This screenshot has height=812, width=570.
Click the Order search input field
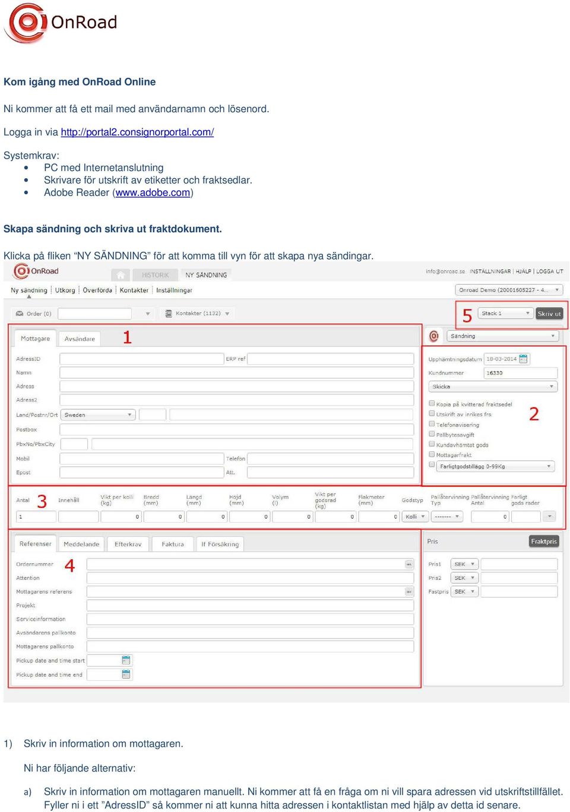[94, 313]
